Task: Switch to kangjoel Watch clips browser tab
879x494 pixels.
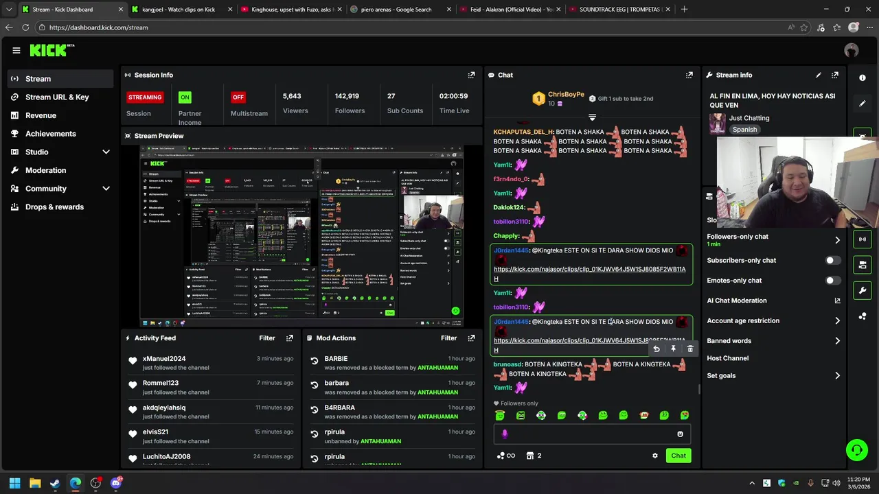Action: 181,10
